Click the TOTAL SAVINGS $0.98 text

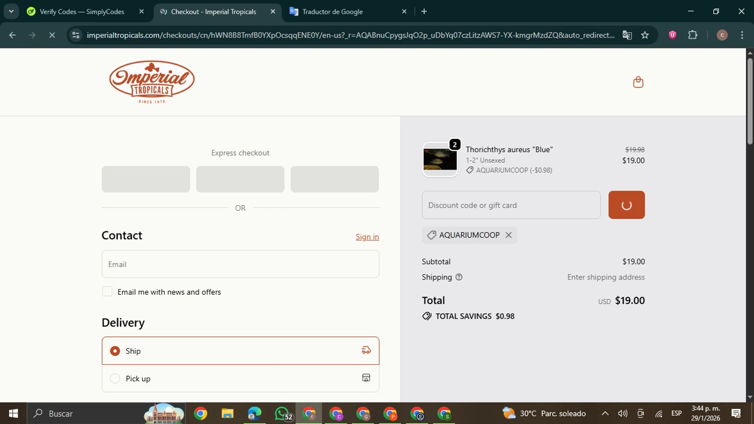tap(475, 316)
